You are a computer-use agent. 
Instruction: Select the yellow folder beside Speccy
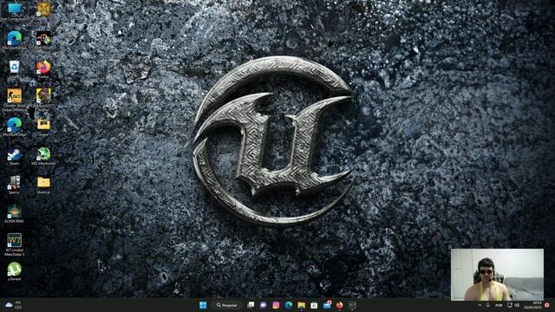click(43, 185)
